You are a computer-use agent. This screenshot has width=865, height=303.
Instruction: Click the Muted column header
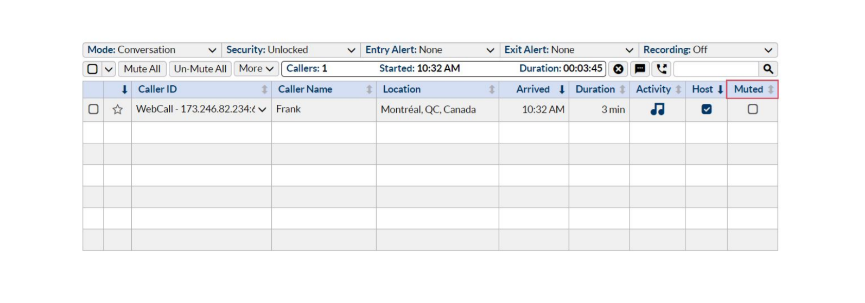click(x=752, y=89)
